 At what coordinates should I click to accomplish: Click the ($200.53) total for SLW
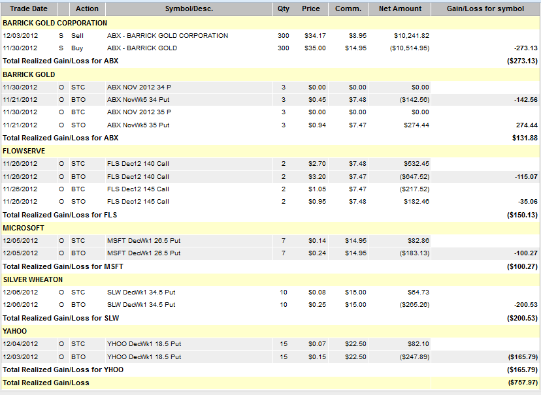pyautogui.click(x=522, y=318)
